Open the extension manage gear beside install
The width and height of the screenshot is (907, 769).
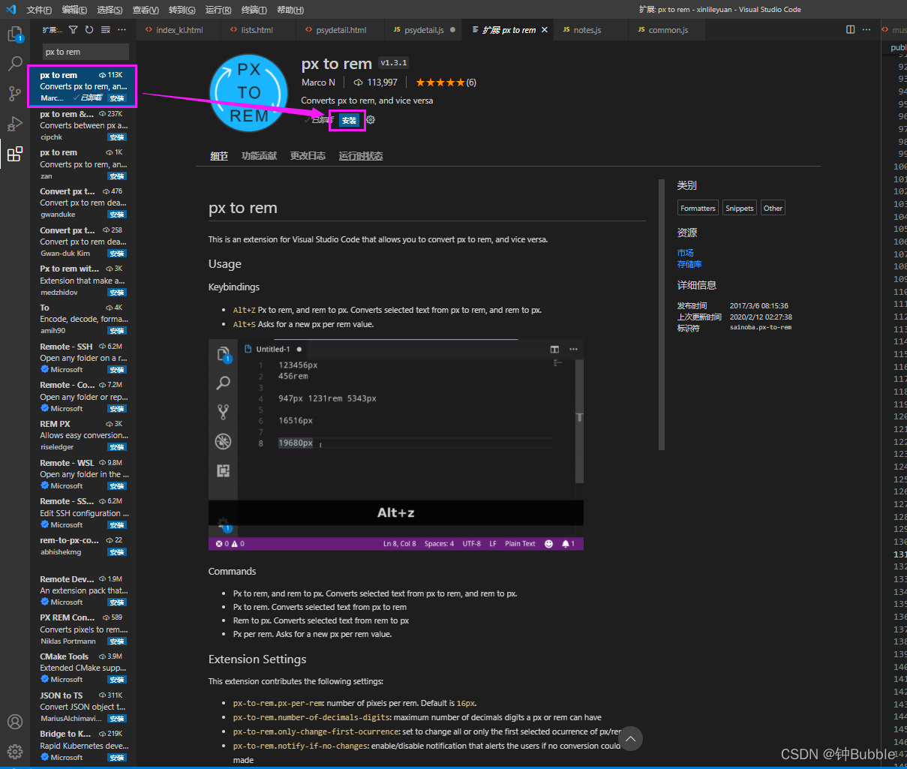pyautogui.click(x=371, y=120)
